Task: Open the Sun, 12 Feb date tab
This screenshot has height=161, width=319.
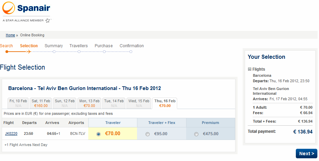Action: (x=65, y=103)
